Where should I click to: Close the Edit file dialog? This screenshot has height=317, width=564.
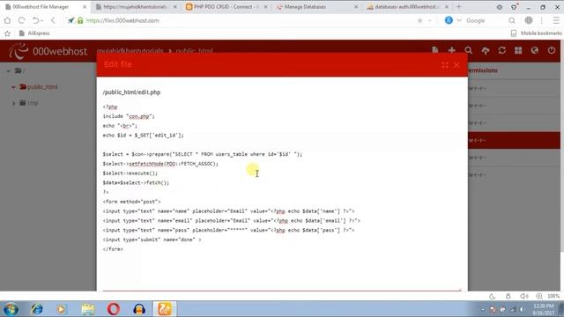click(456, 65)
